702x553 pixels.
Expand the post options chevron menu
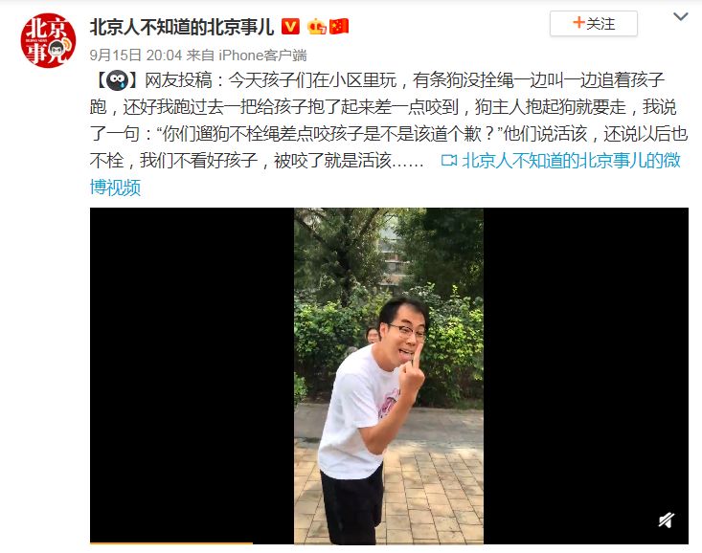681,17
